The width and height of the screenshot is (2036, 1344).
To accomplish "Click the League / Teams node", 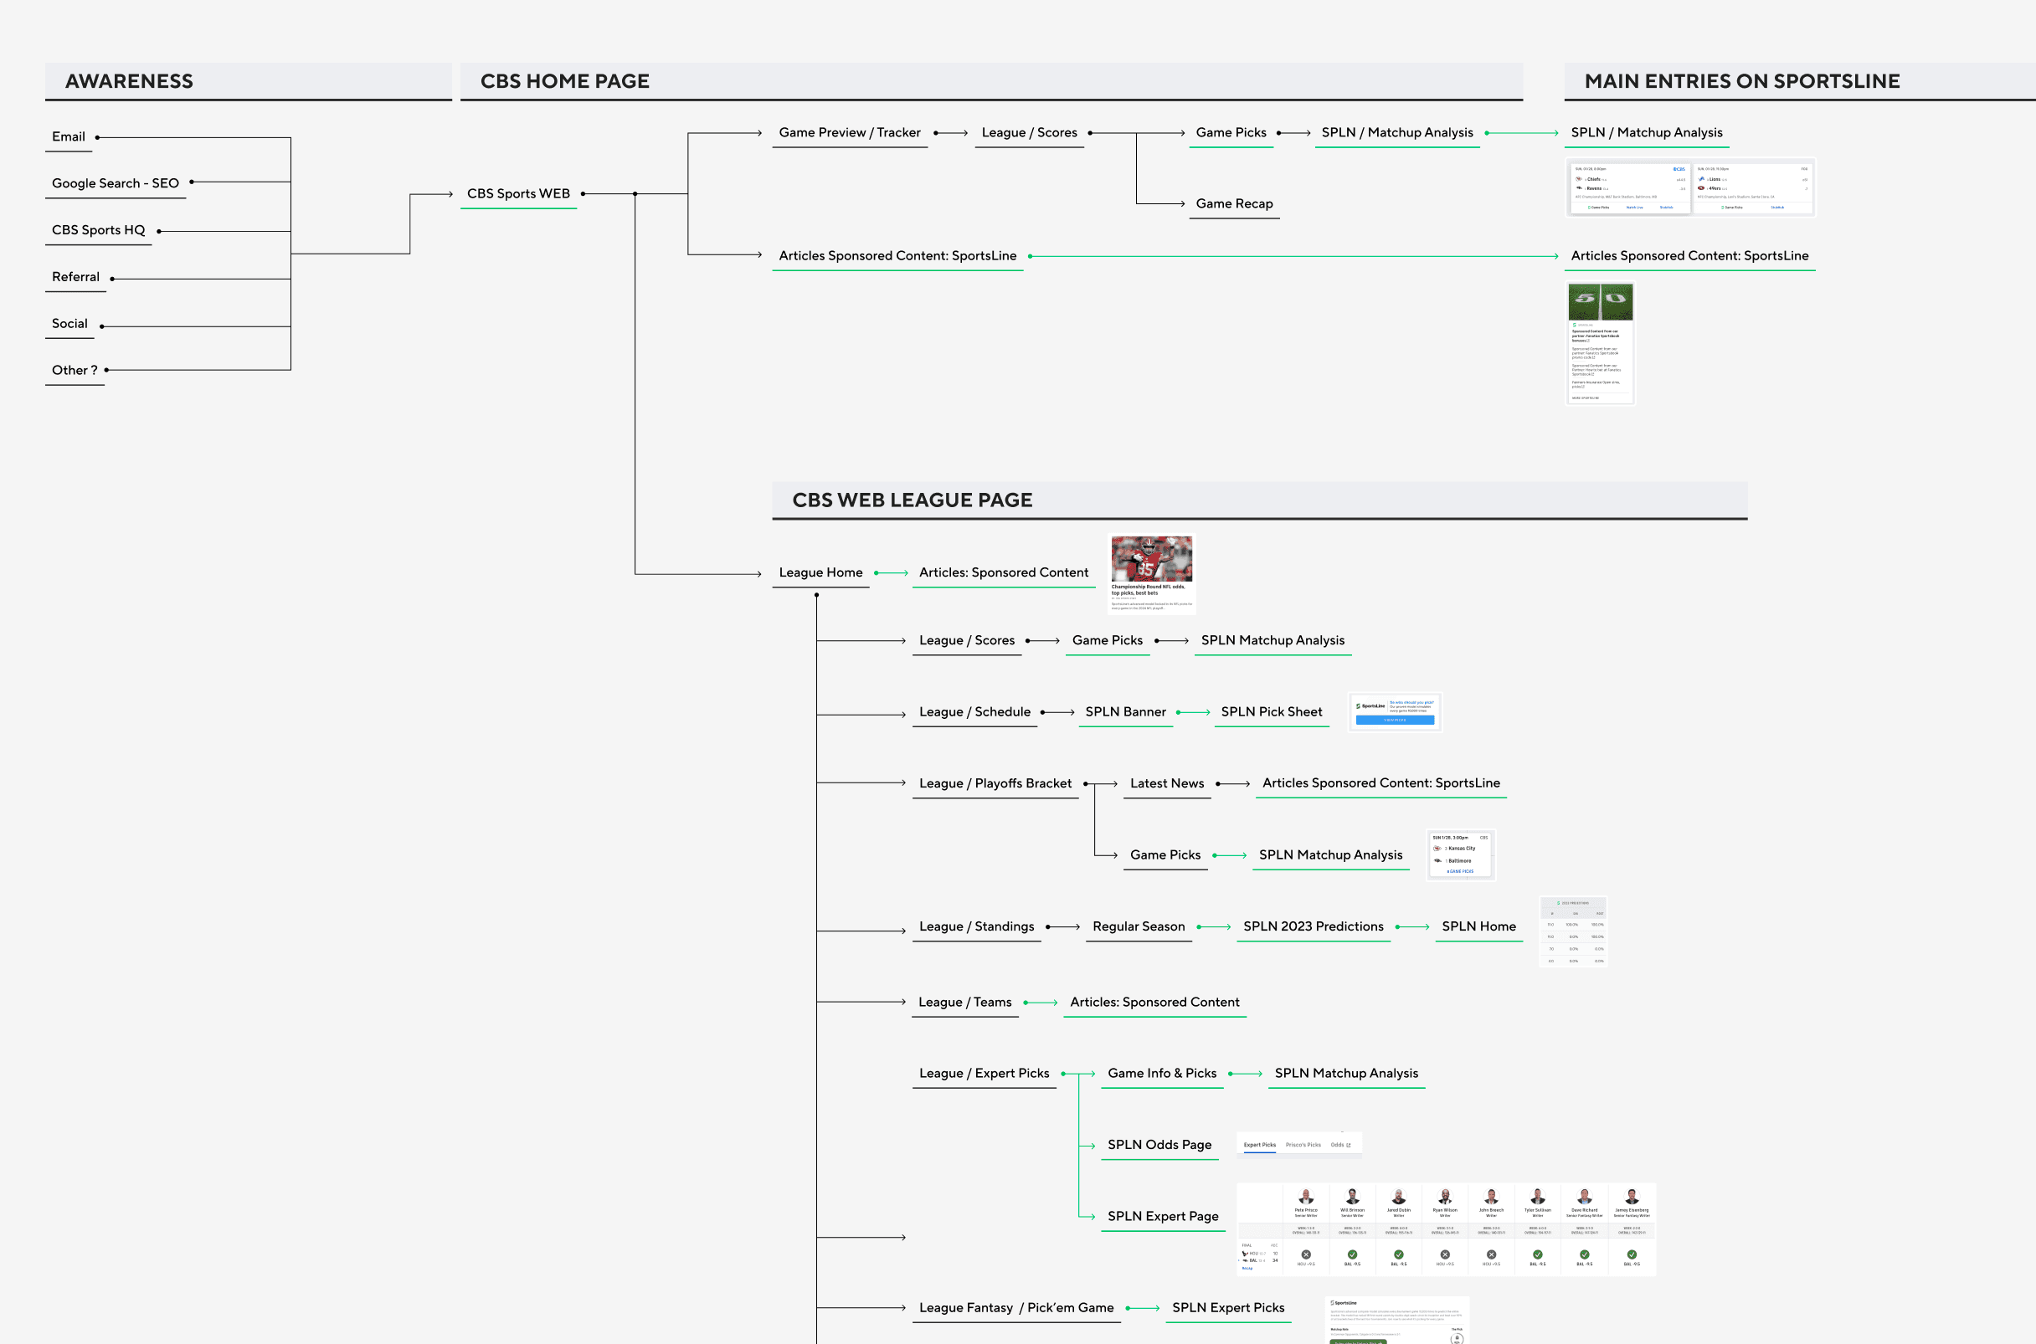I will coord(964,1003).
